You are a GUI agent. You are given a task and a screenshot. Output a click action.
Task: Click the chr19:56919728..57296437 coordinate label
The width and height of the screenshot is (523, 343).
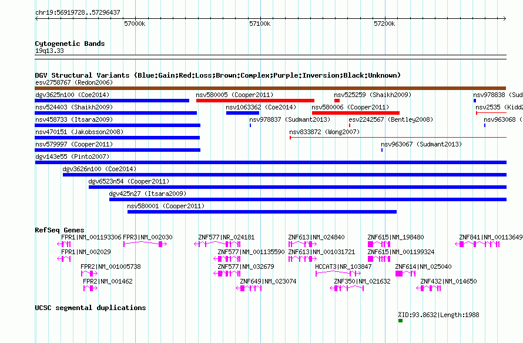pos(78,13)
